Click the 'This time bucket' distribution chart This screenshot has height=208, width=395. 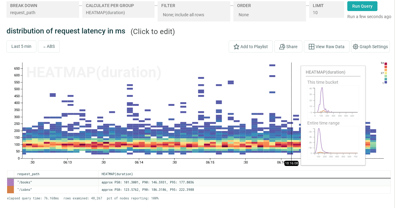click(333, 101)
